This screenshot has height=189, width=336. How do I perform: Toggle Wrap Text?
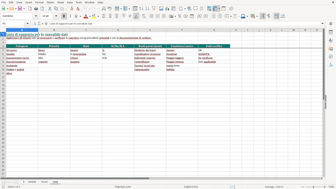coord(144,16)
